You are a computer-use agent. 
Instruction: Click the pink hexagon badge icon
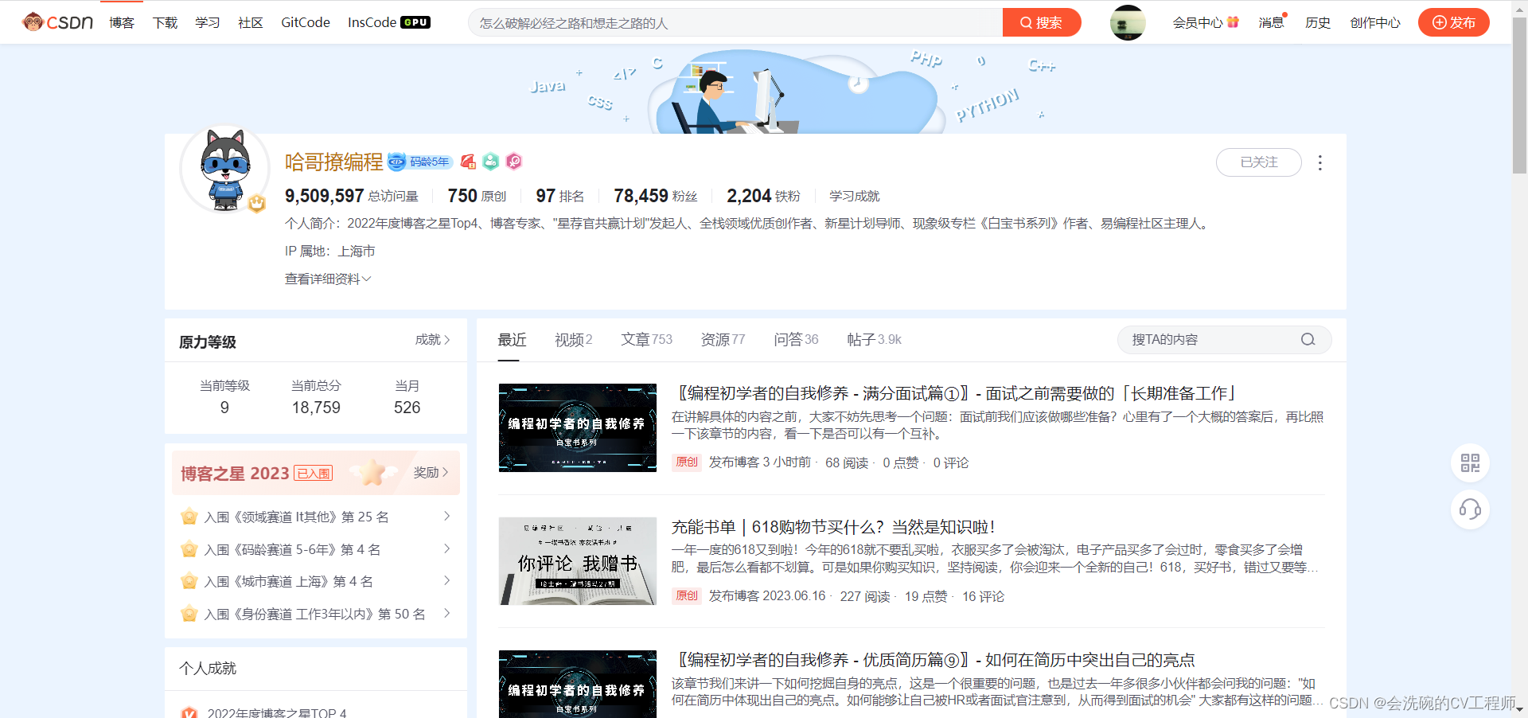pos(514,162)
